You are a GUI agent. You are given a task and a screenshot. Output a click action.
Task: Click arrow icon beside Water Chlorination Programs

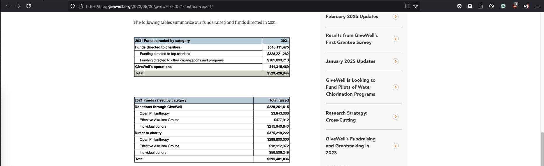[396, 87]
